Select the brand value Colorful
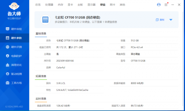This screenshot has height=111, width=185. coord(61,68)
